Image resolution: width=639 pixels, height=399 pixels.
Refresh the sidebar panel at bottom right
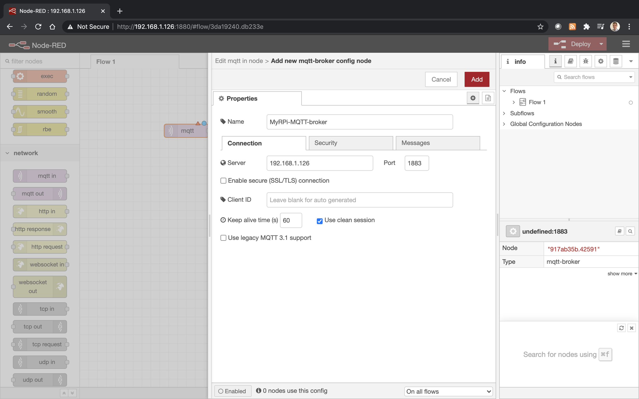[x=621, y=328]
